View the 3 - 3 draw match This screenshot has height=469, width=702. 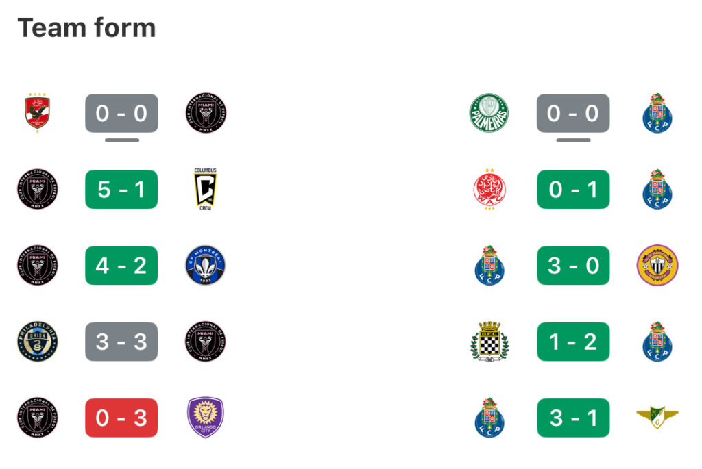(121, 342)
